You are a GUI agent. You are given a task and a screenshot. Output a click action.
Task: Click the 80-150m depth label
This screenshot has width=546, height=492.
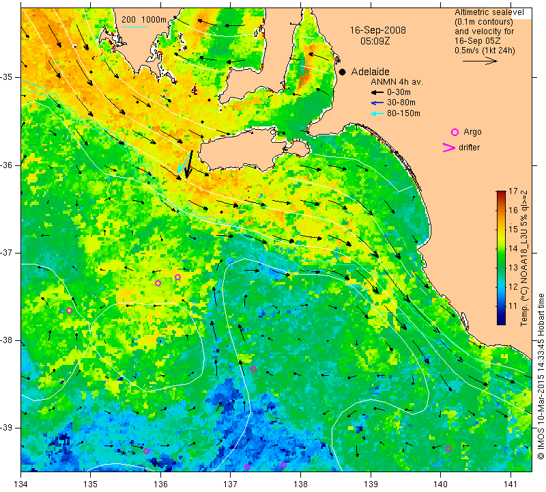(403, 113)
